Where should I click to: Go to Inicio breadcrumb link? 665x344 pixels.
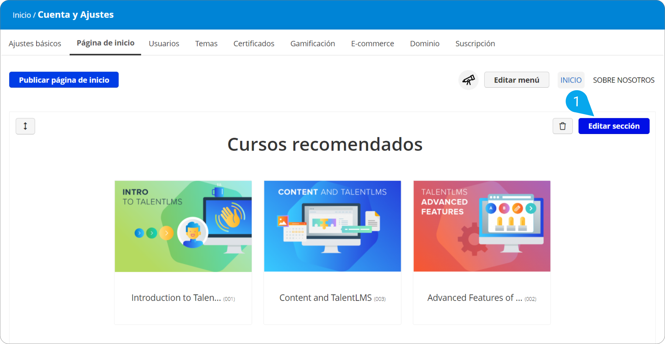22,15
